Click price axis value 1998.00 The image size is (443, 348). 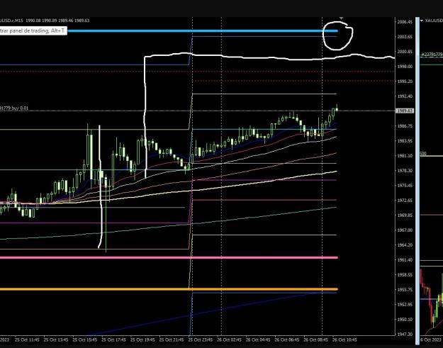(405, 67)
